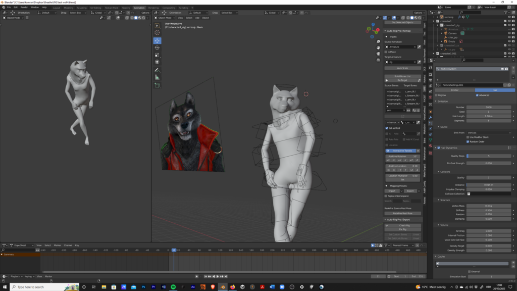Enable the In Place checkbox
The image size is (517, 291).
[x=386, y=52]
